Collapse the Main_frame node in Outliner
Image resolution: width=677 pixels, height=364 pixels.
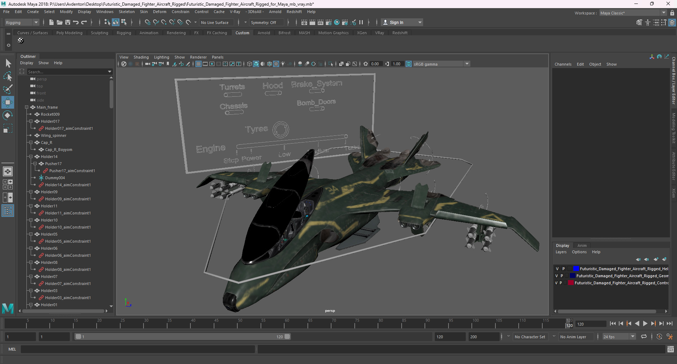pos(26,107)
